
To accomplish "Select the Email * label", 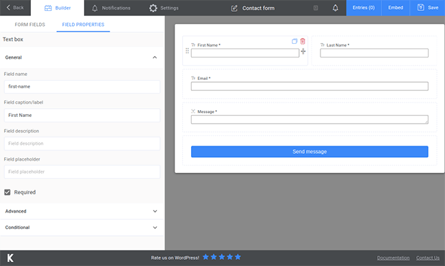I will 204,79.
